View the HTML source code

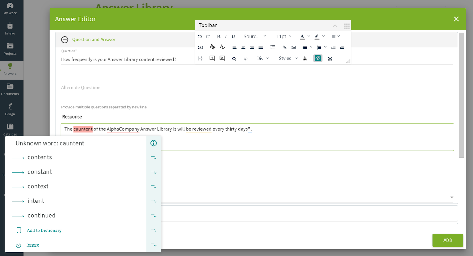(246, 59)
